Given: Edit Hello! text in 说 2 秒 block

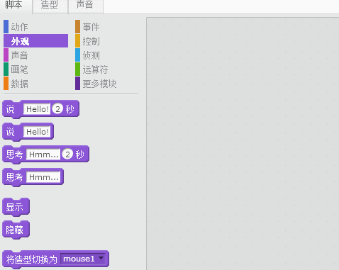Looking at the screenshot, I should (37, 109).
